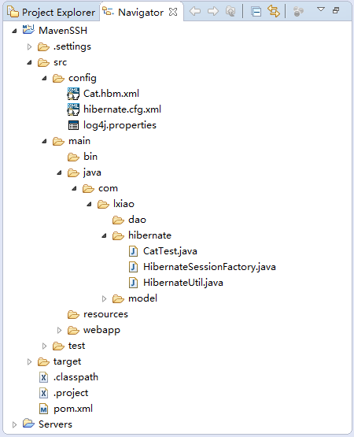The image size is (354, 437).
Task: Select the java folder label
Action: pyautogui.click(x=92, y=172)
